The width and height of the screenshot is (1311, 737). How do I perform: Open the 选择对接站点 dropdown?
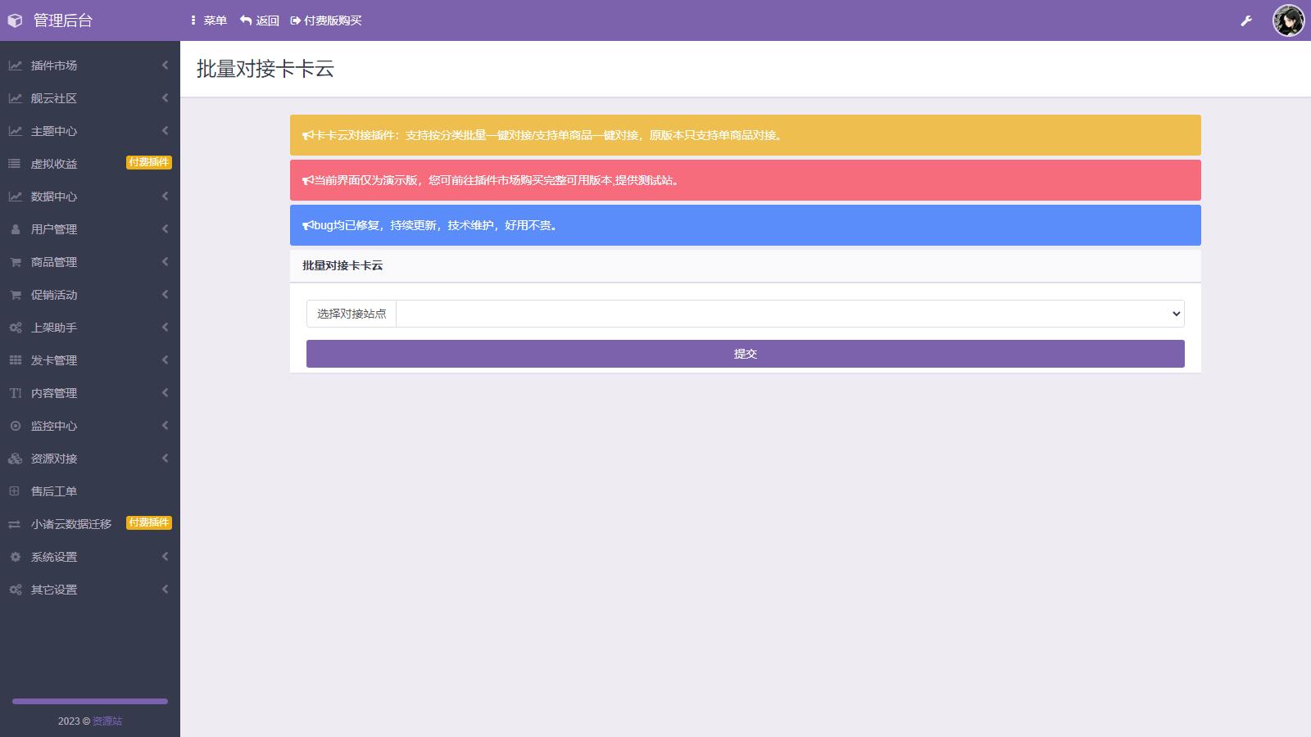[x=790, y=314]
